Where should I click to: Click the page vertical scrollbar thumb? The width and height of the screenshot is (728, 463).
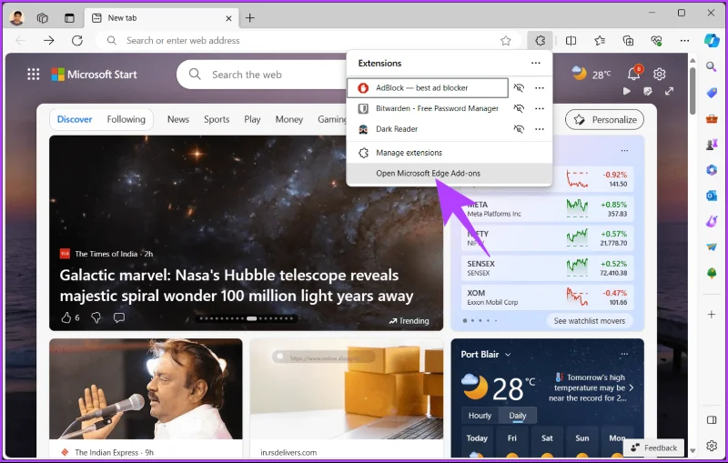point(693,90)
